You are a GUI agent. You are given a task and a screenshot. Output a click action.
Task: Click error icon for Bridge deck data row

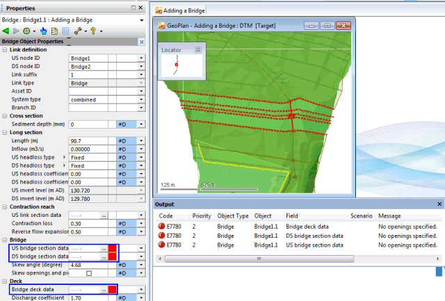pyautogui.click(x=161, y=226)
